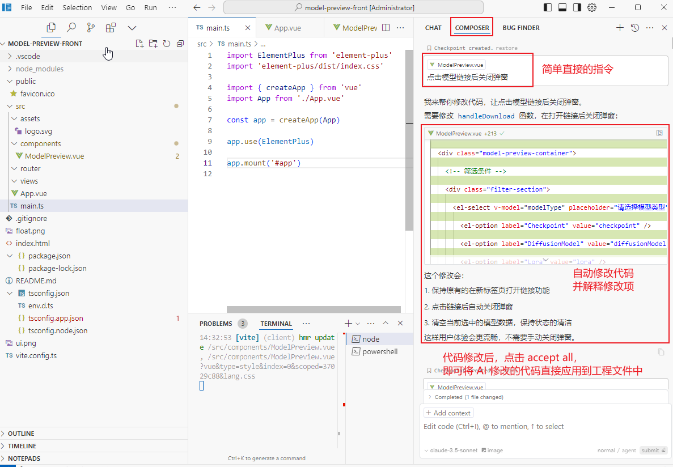Click the New Folder icon in explorer header
673x467 pixels.
[x=153, y=43]
